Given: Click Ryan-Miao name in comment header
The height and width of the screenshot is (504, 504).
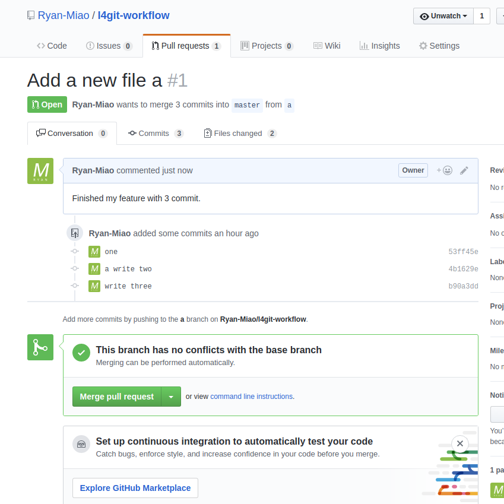Looking at the screenshot, I should 93,171.
